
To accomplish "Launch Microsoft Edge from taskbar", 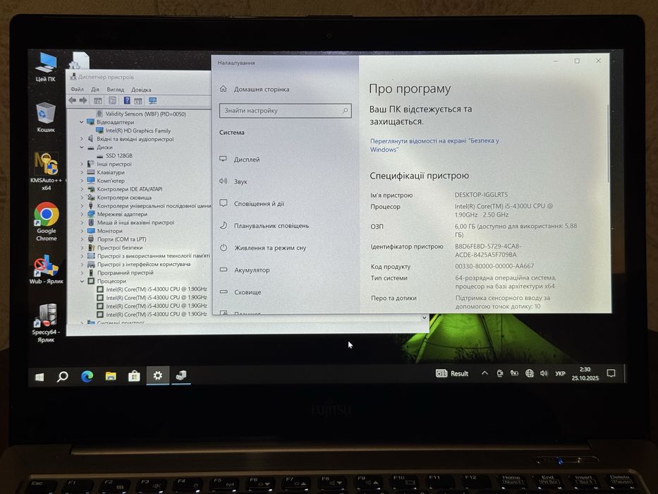I will tap(87, 376).
